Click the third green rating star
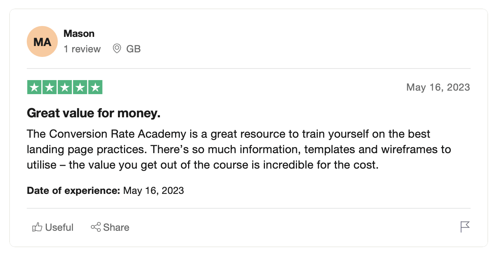 (x=65, y=87)
